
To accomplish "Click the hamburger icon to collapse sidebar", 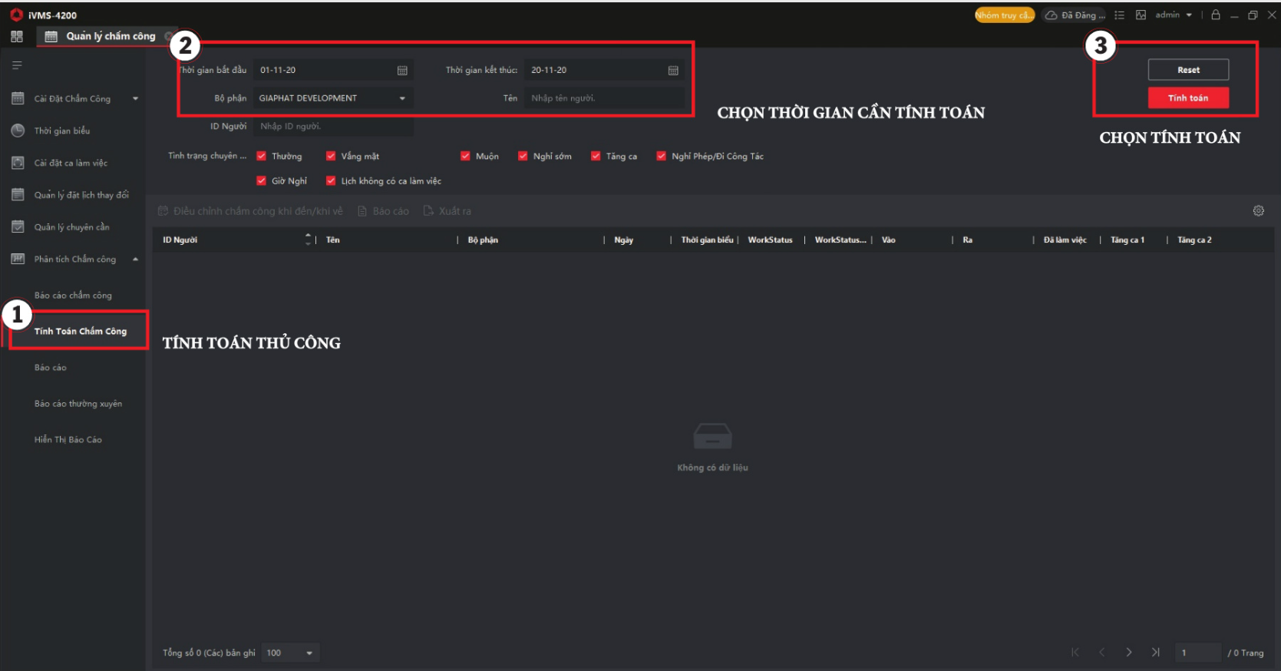I will 17,65.
